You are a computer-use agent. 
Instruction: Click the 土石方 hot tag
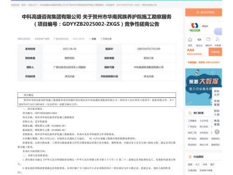(x=204, y=121)
